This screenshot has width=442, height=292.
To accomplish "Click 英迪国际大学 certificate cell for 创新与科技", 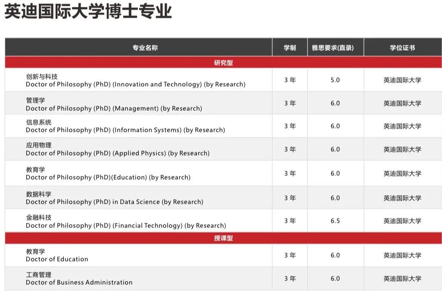I will pos(402,81).
